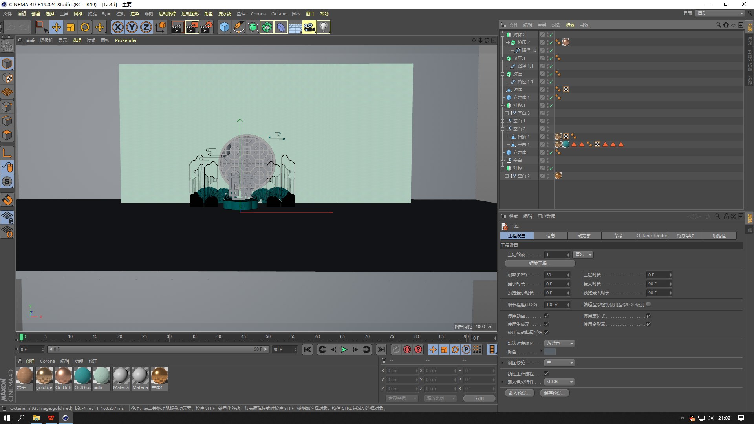Toggle Y axis lock icon
This screenshot has width=754, height=424.
pos(132,27)
